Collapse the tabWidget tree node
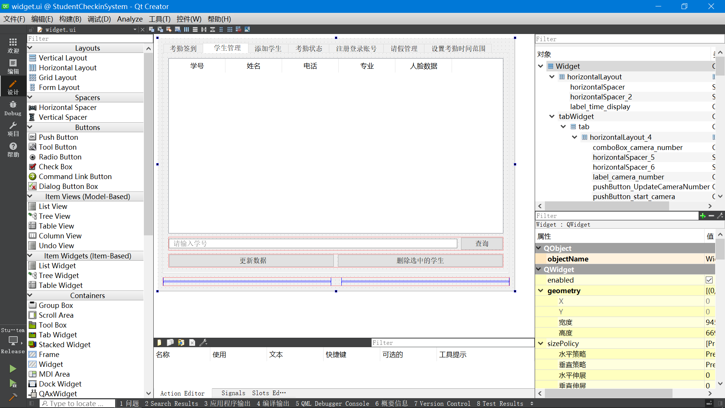 [552, 116]
